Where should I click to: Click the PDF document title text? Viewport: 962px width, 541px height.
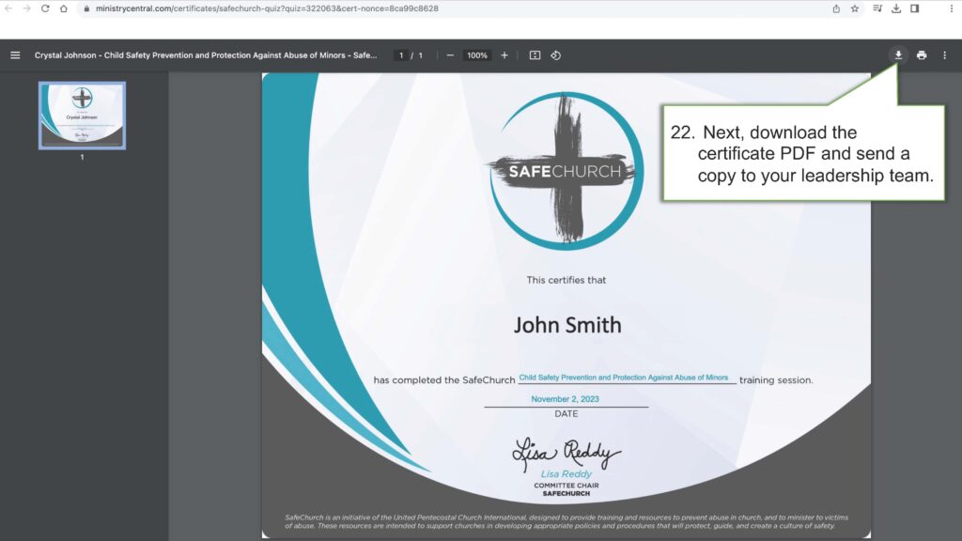pyautogui.click(x=206, y=55)
